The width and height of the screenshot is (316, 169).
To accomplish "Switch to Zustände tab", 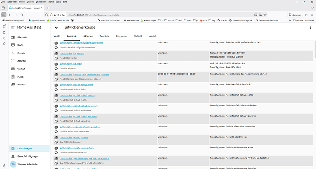I will pos(72,36).
